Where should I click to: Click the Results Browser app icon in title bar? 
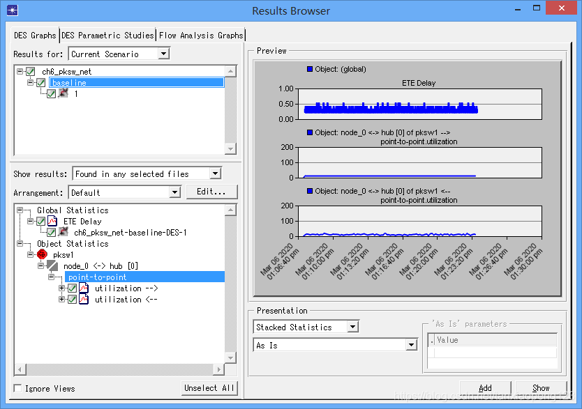[x=13, y=10]
